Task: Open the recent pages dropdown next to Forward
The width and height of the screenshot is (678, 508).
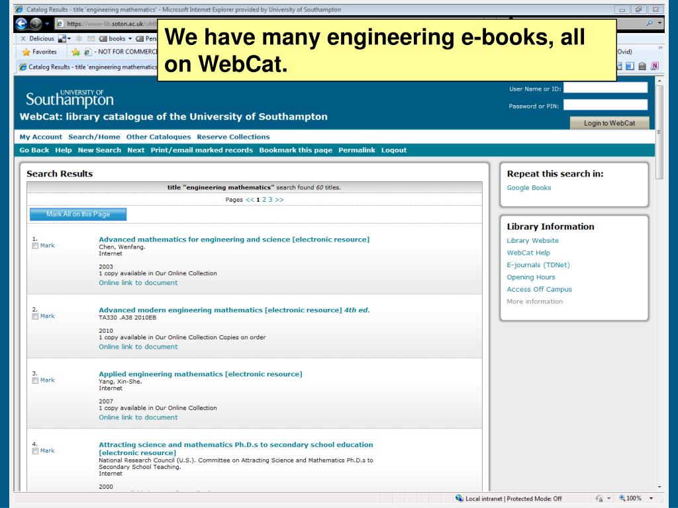Action: 47,24
